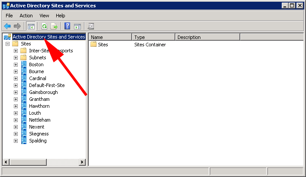This screenshot has height=177, width=306.
Task: Toggle Show/Hide Console Tree toolbar button
Action: pyautogui.click(x=31, y=26)
